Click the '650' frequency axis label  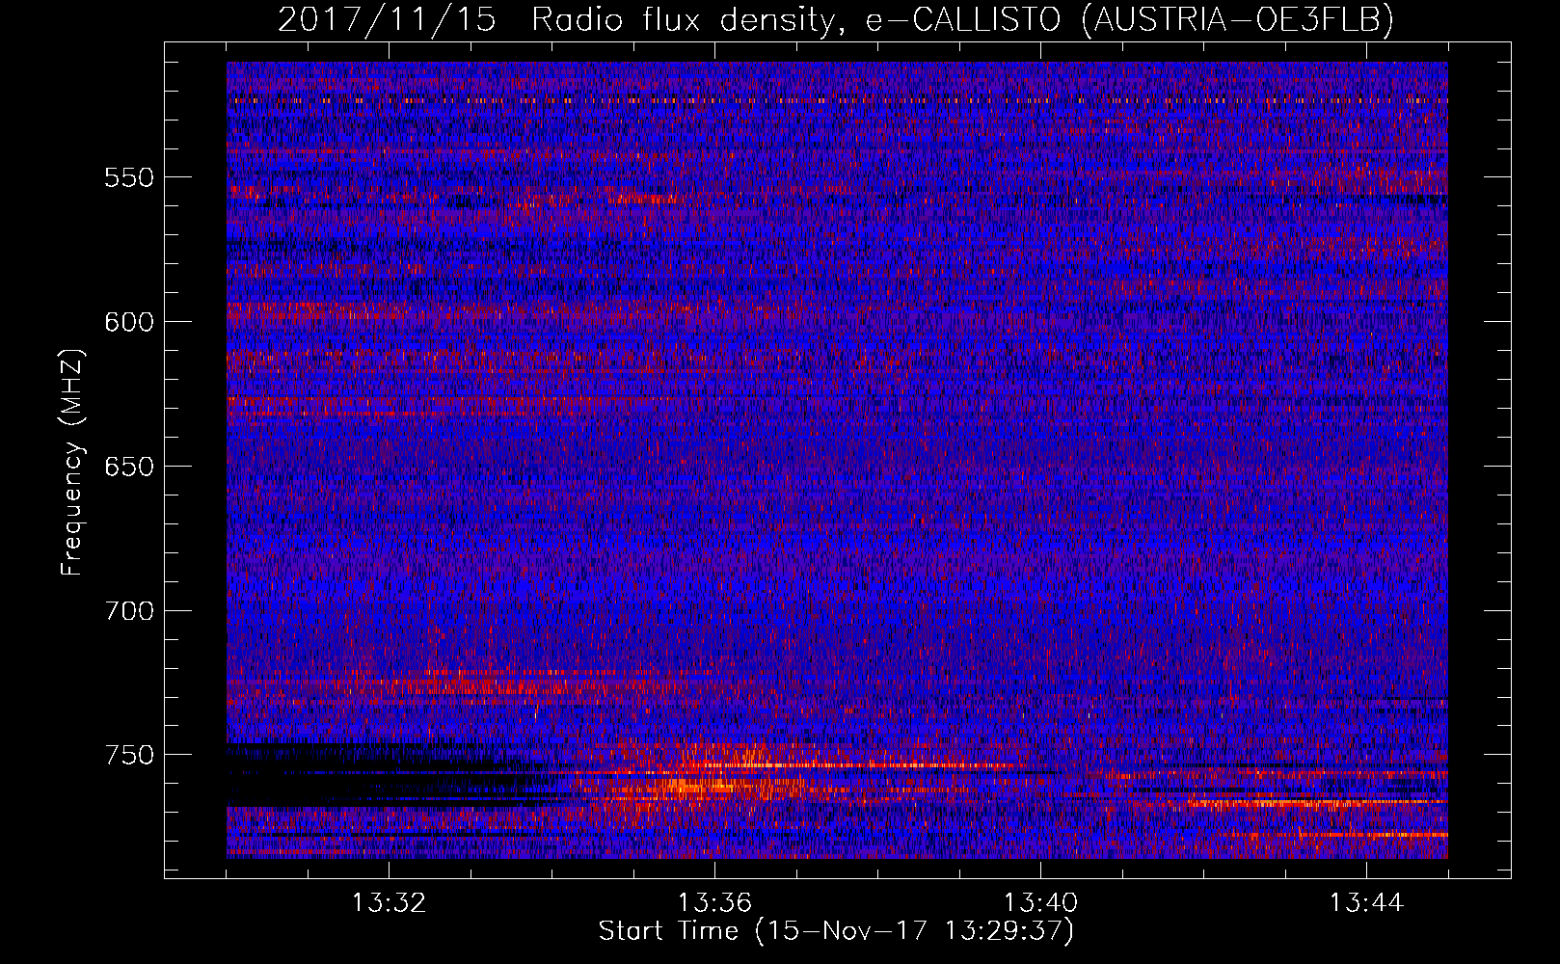129,467
